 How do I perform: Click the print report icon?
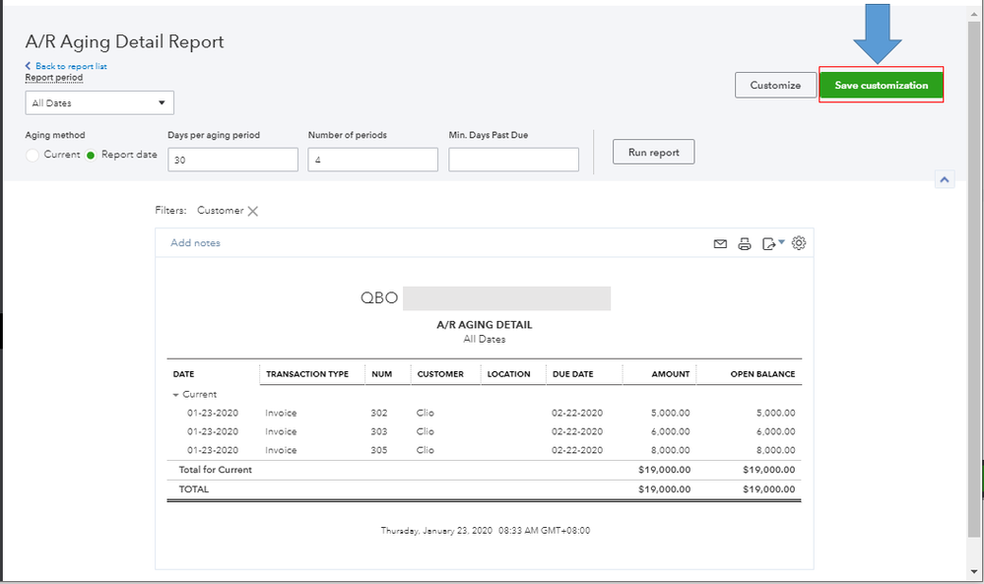[x=745, y=243]
